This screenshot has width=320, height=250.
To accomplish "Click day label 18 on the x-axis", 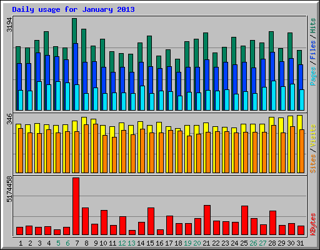I will [178, 243].
